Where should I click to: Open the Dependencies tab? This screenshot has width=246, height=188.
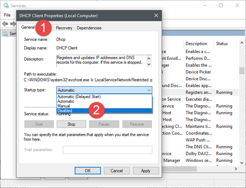tap(89, 28)
